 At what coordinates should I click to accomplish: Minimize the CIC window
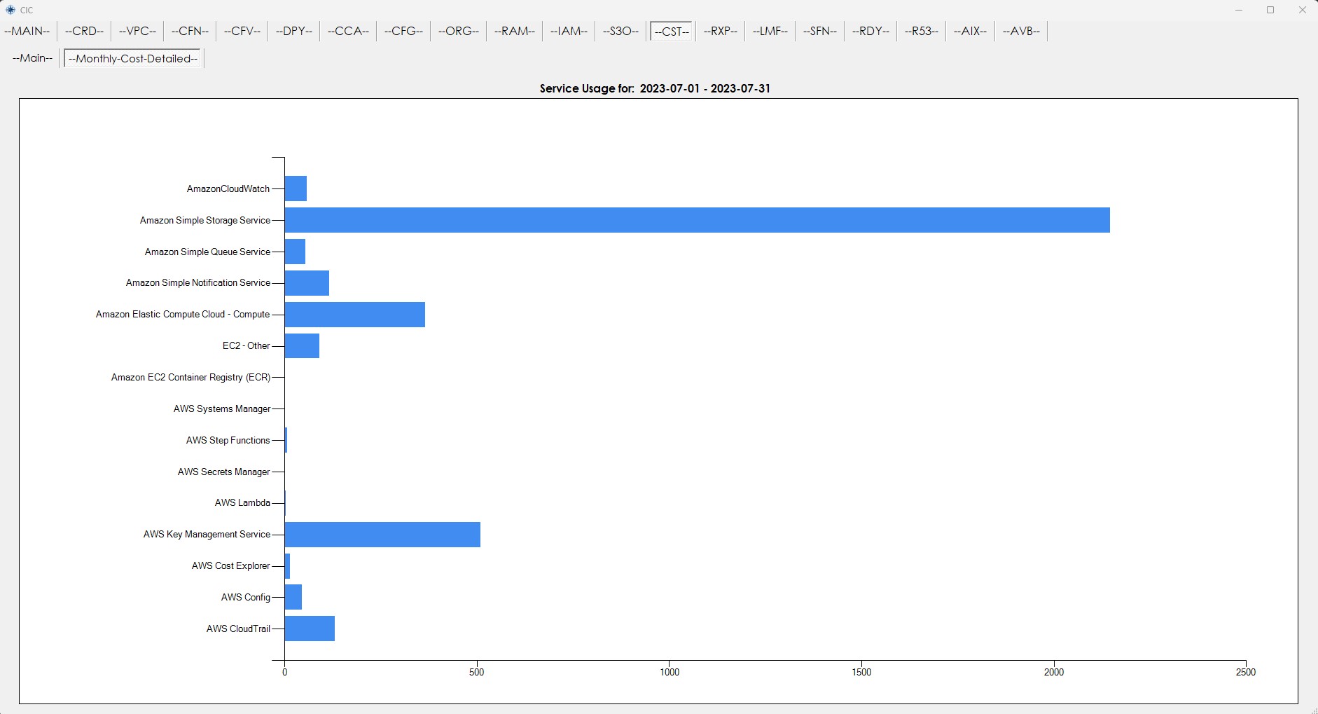[x=1239, y=10]
